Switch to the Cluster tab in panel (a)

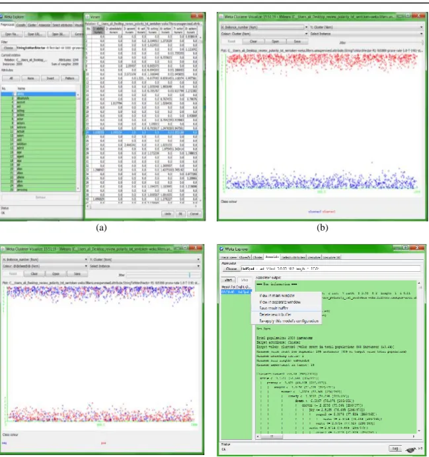(32, 25)
